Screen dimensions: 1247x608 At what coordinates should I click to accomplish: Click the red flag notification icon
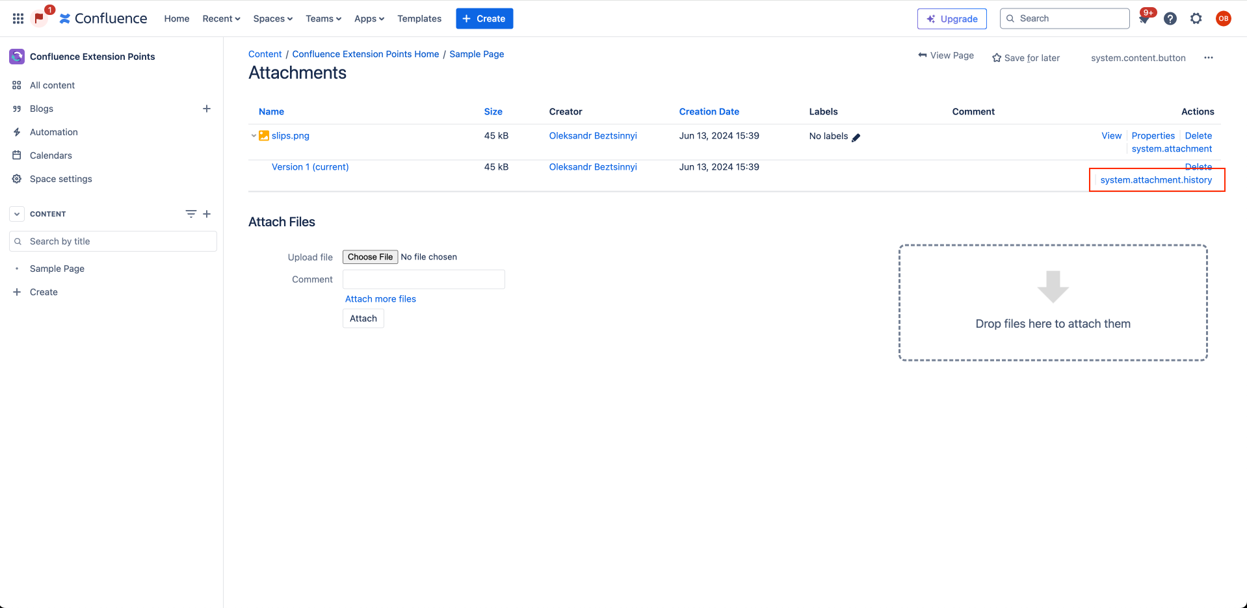(39, 18)
